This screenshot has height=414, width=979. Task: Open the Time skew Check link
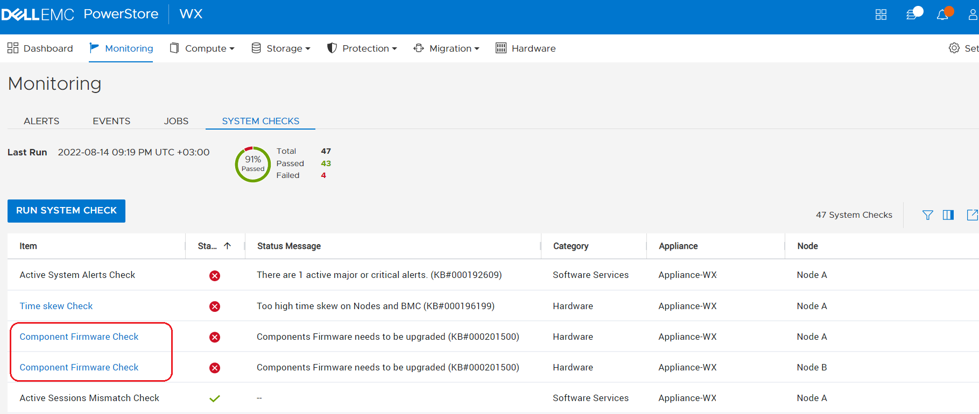(x=56, y=306)
